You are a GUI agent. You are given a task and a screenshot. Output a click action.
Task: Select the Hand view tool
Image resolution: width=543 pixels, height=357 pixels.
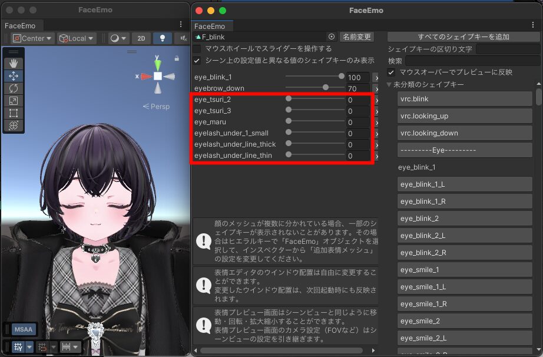click(x=14, y=64)
